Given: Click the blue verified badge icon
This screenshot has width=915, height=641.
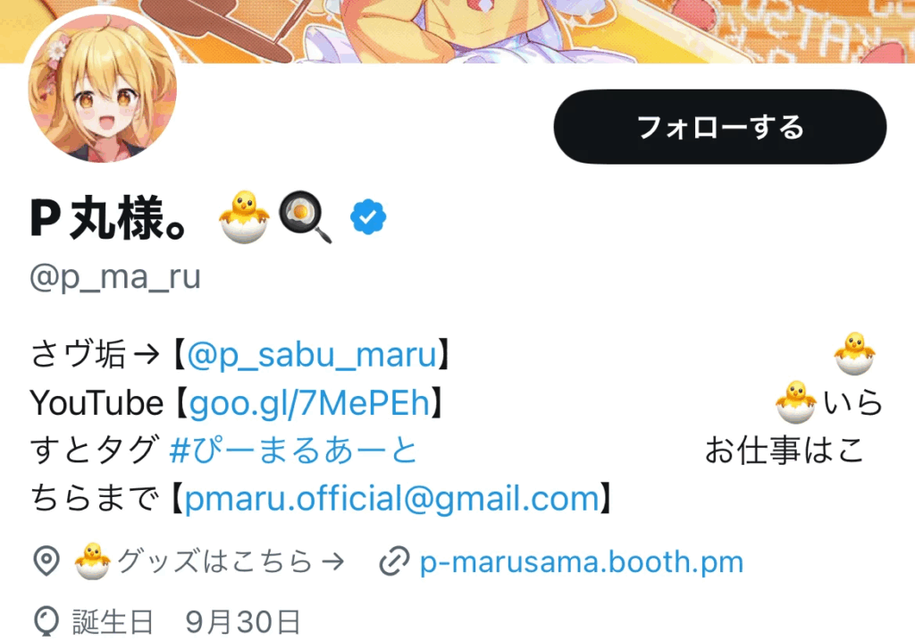Looking at the screenshot, I should [368, 217].
